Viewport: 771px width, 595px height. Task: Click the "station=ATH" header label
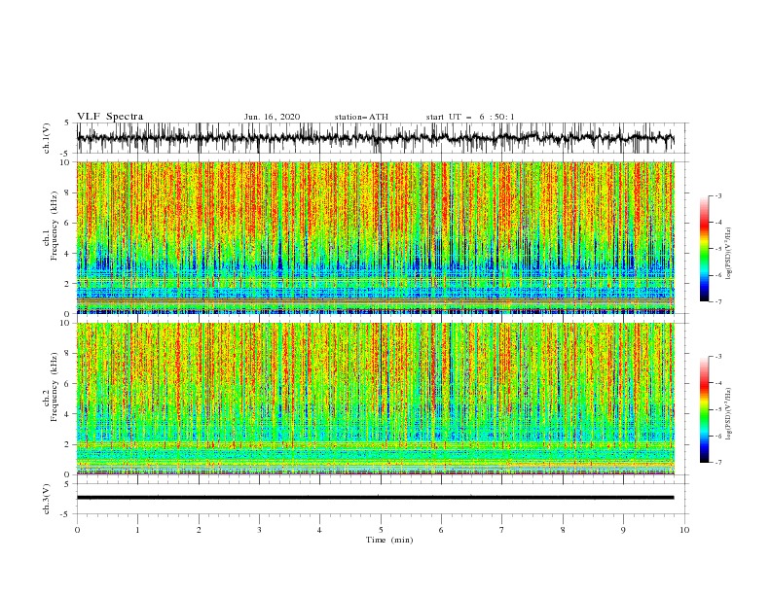point(361,117)
